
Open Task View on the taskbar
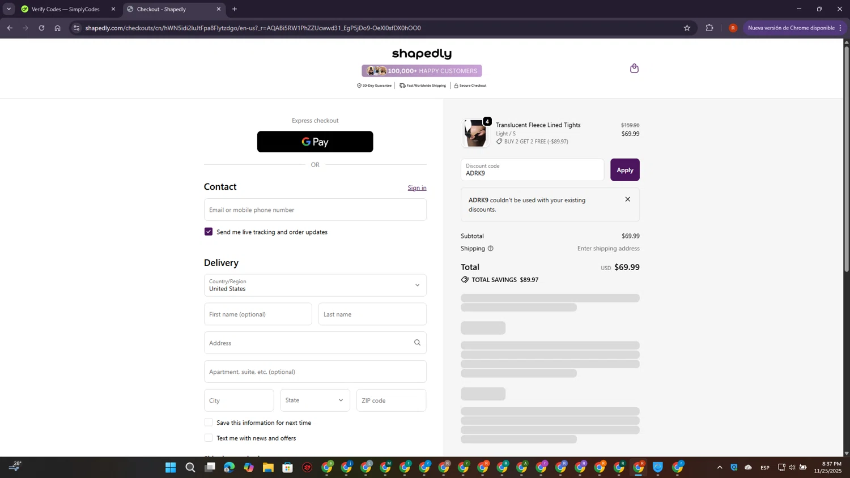tap(210, 467)
